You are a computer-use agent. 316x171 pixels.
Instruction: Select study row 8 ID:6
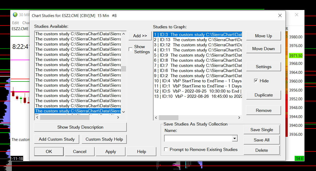(x=198, y=71)
